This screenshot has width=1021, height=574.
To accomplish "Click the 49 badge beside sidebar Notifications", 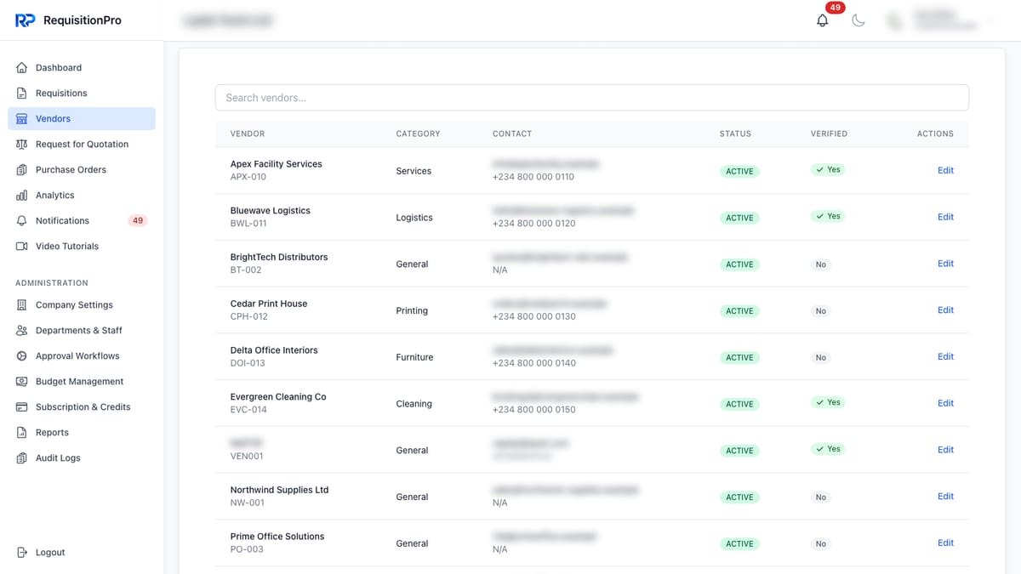I will coord(138,221).
